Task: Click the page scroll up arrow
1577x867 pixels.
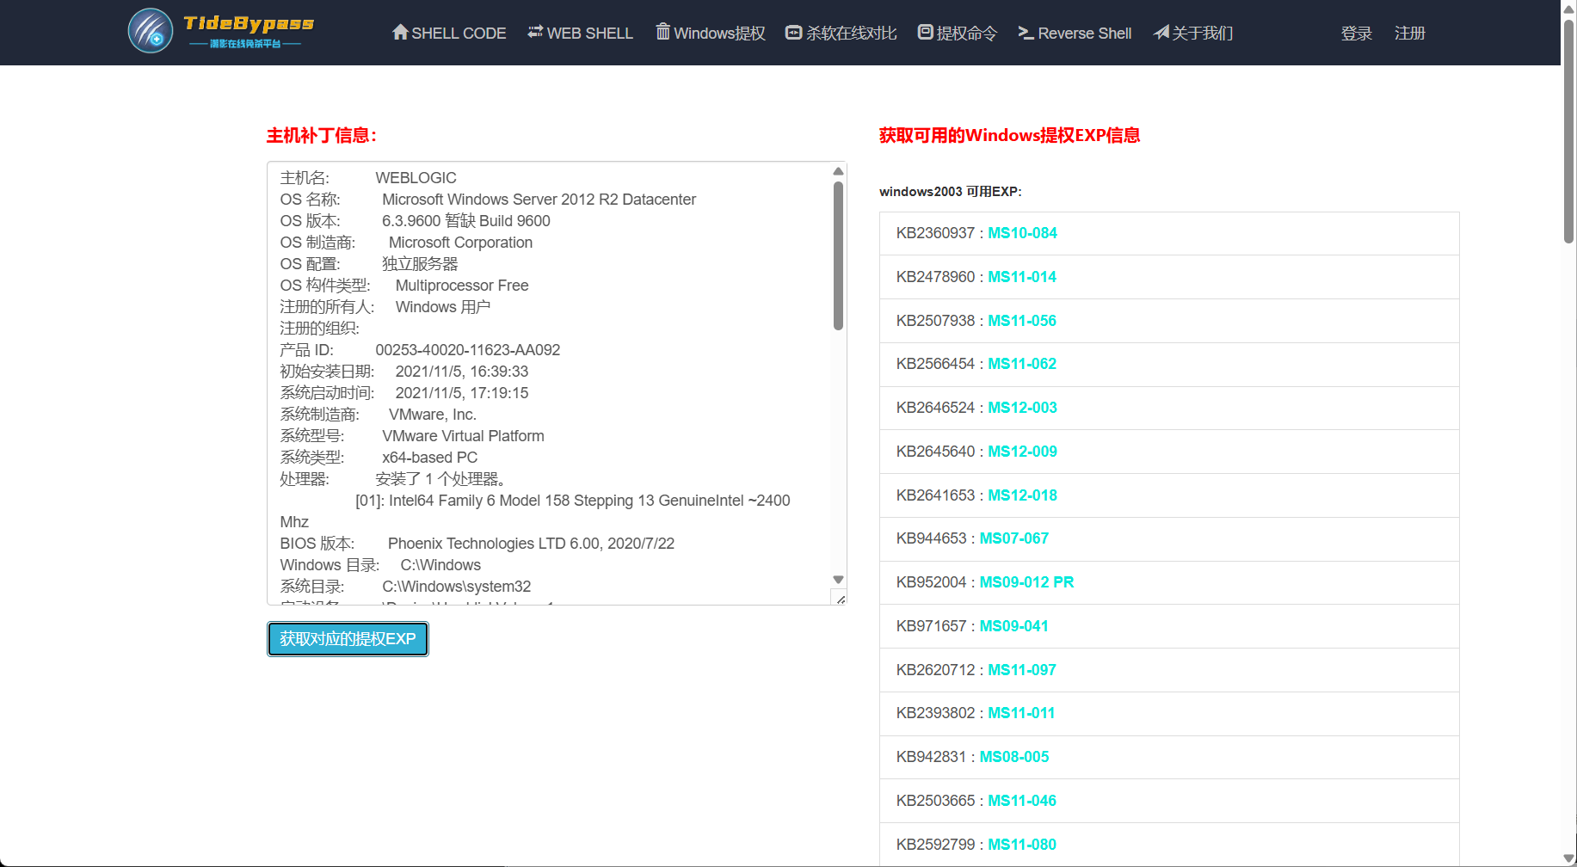Action: pyautogui.click(x=1569, y=8)
